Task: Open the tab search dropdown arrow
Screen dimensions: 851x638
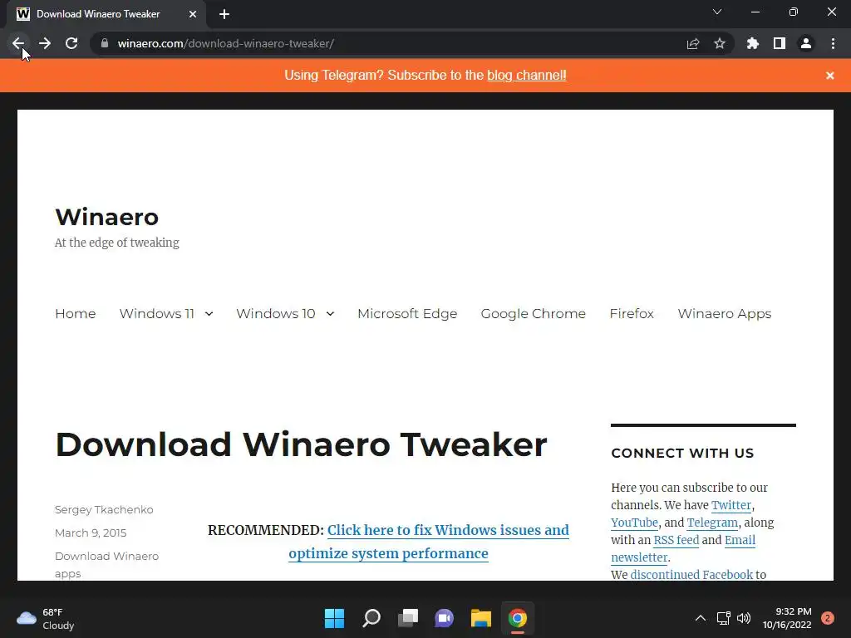Action: (717, 12)
